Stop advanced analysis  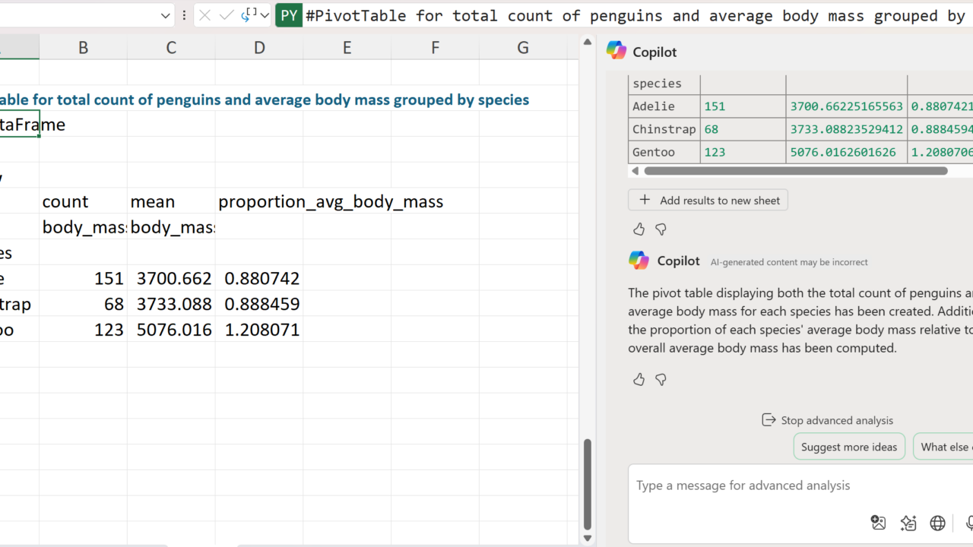click(827, 420)
